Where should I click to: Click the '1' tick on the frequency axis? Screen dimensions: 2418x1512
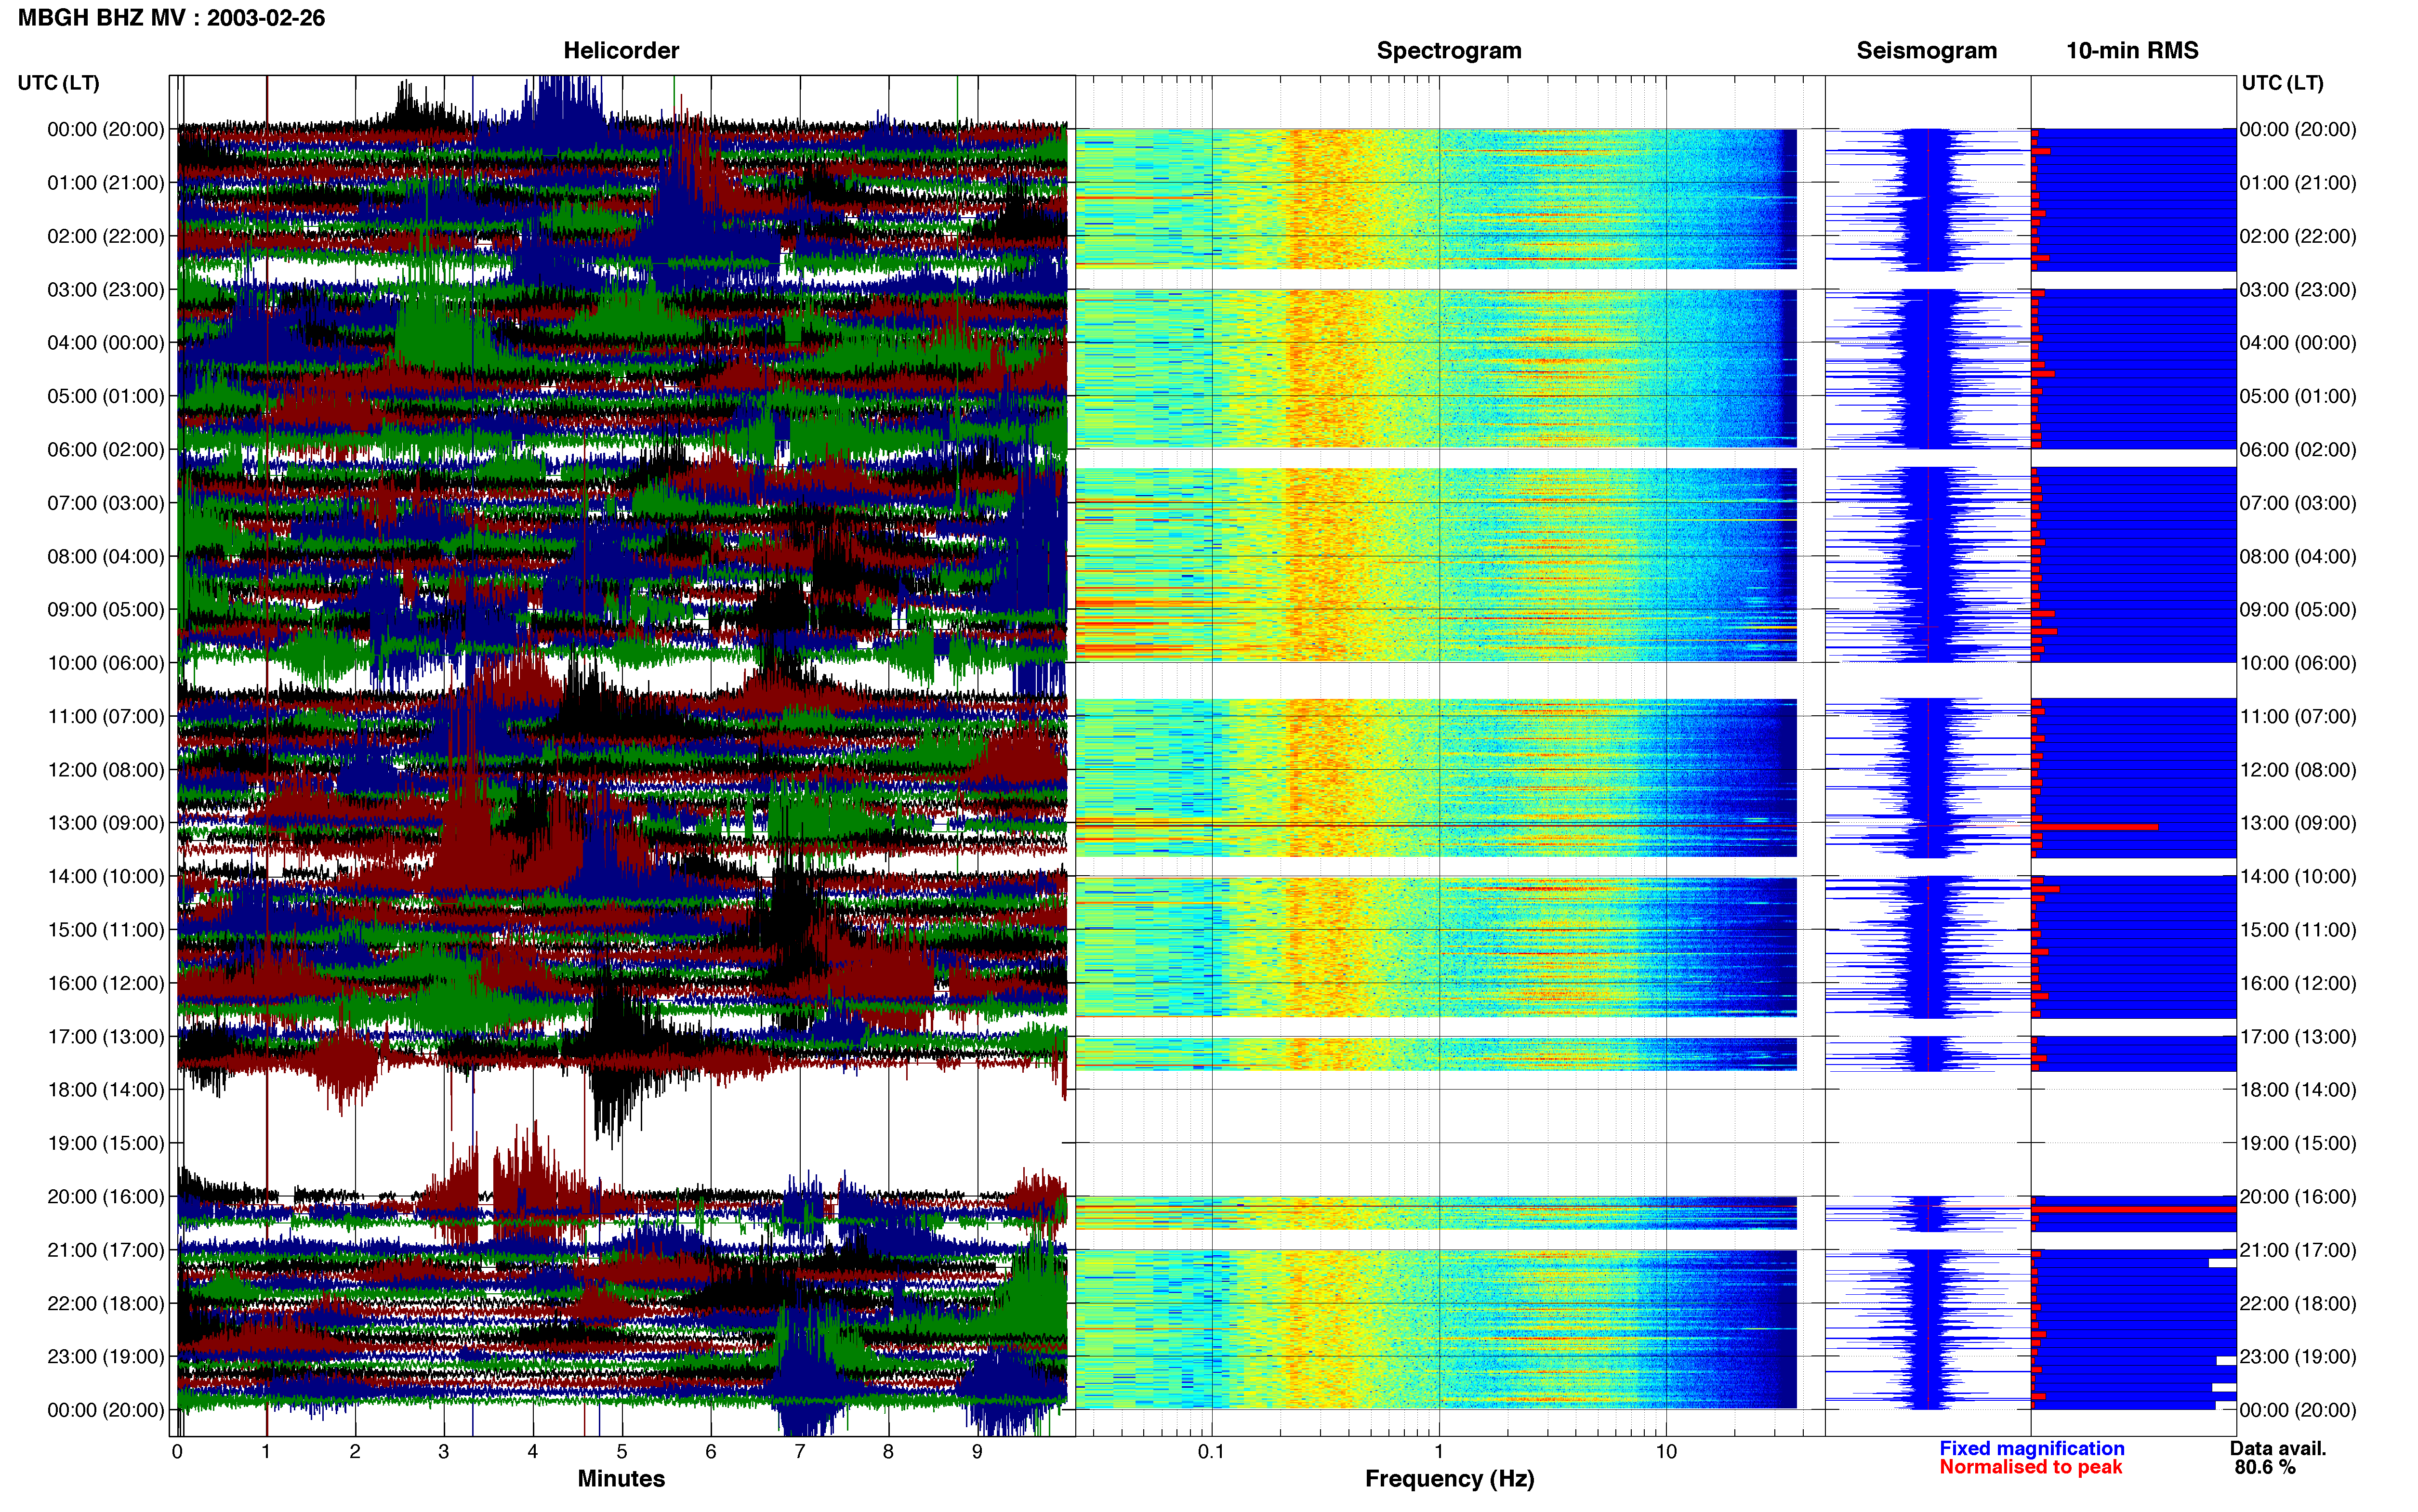tap(1439, 1452)
